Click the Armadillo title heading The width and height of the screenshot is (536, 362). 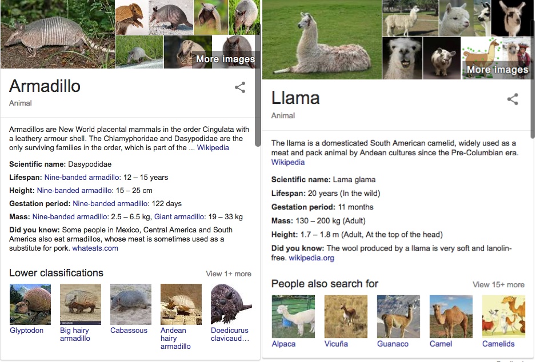coord(45,86)
